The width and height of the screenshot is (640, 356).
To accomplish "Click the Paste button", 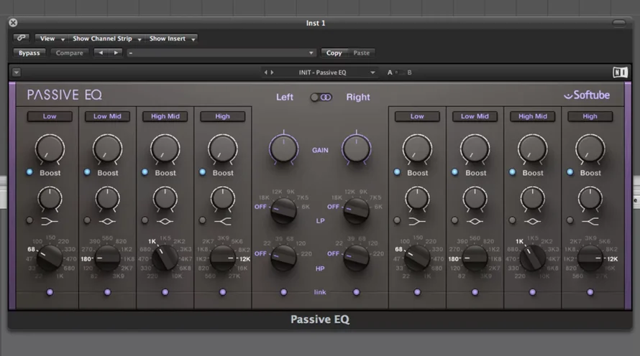I will (361, 53).
